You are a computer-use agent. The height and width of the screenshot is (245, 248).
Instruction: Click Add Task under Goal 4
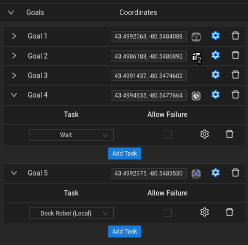(x=125, y=153)
